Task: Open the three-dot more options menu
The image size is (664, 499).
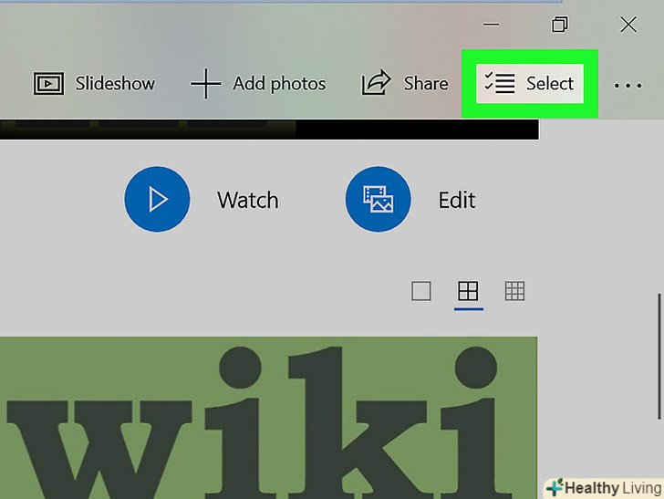Action: (628, 86)
